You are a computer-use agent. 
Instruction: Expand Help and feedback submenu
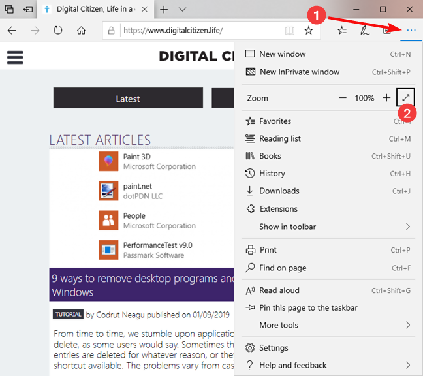pyautogui.click(x=328, y=365)
